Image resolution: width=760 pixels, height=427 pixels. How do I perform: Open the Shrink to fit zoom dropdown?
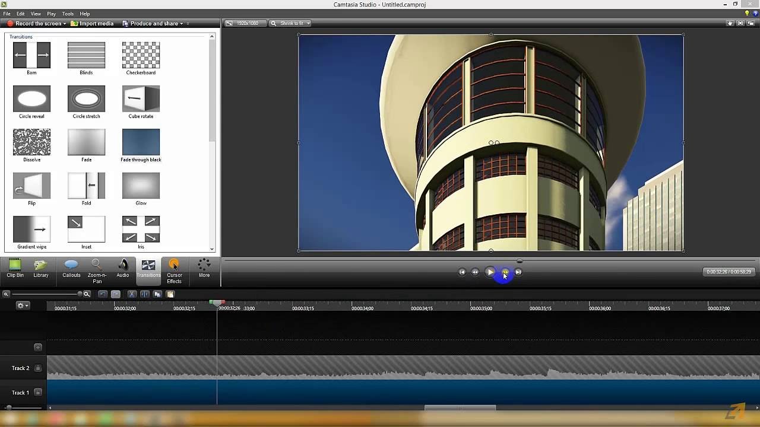pyautogui.click(x=290, y=24)
